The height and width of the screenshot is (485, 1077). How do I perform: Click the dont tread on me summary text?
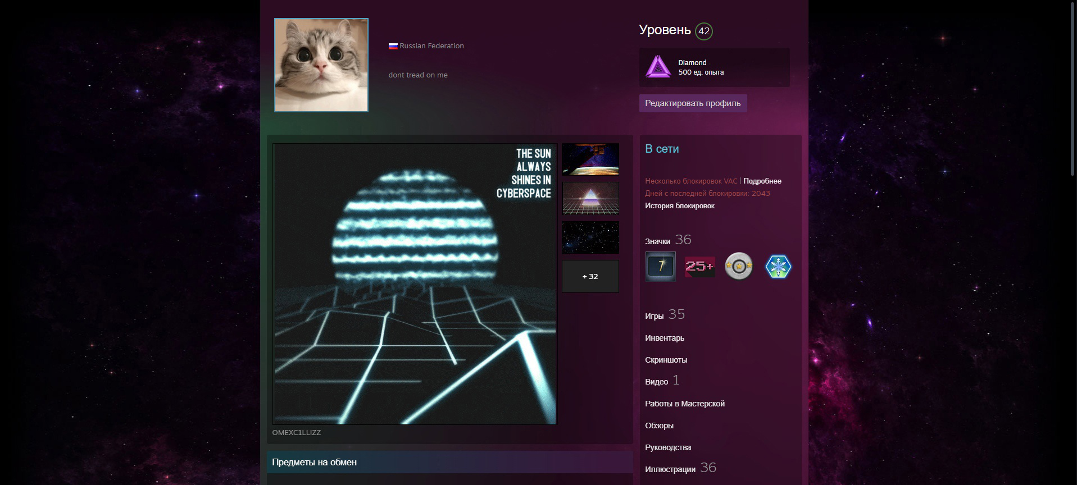pos(418,75)
